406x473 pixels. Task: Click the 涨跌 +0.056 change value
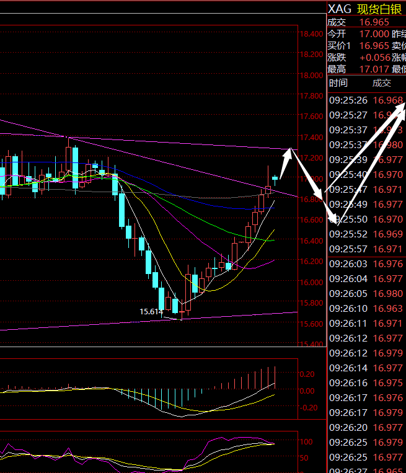click(x=375, y=57)
